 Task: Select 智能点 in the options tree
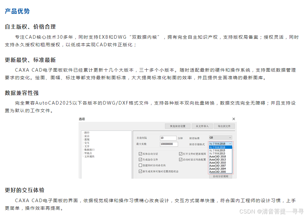coord(88,153)
